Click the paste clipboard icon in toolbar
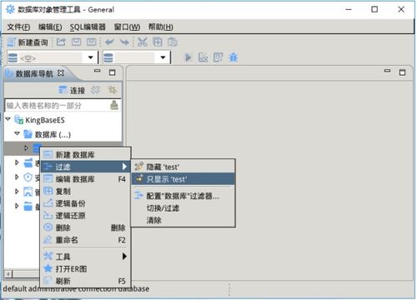 173,42
